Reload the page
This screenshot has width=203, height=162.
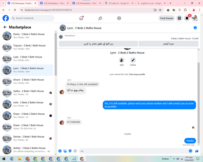pos(15,10)
